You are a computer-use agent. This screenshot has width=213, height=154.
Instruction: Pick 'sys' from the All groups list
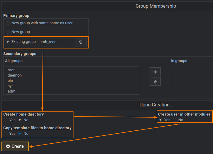[x=11, y=86]
